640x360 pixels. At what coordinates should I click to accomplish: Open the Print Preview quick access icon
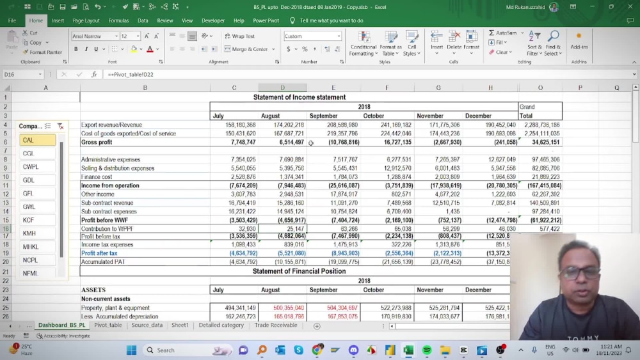click(x=86, y=7)
